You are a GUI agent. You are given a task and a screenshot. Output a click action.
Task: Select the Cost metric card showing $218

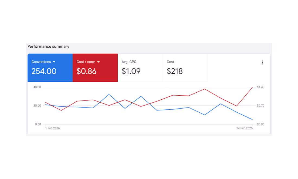coord(185,68)
